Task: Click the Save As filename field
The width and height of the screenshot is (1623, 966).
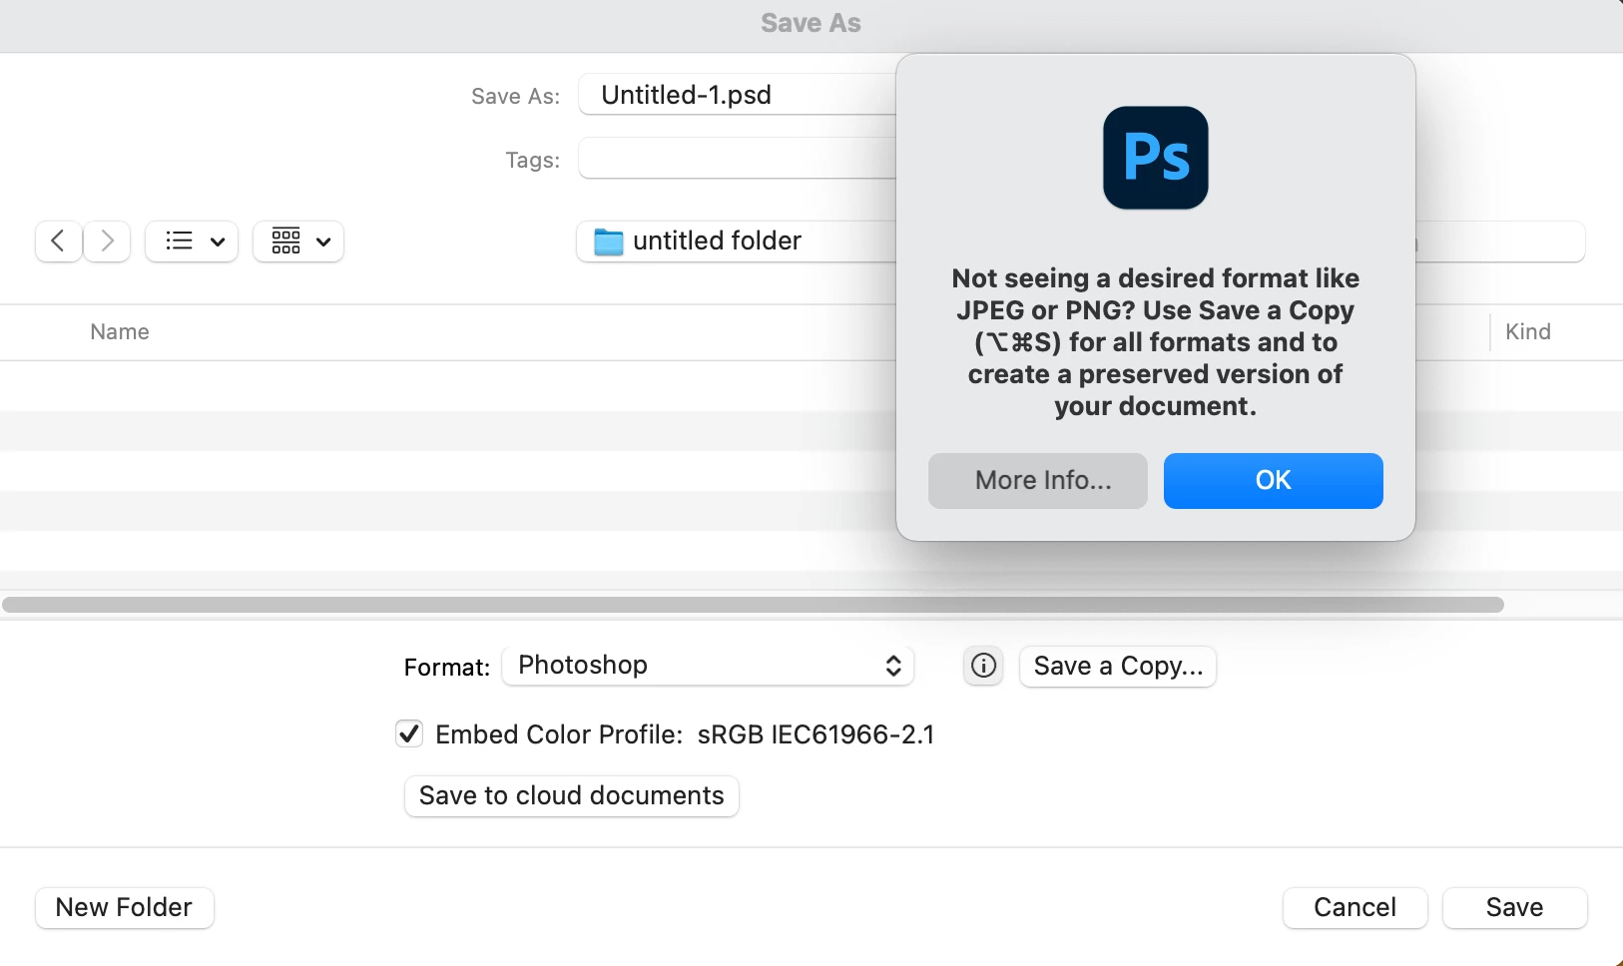Action: (738, 95)
